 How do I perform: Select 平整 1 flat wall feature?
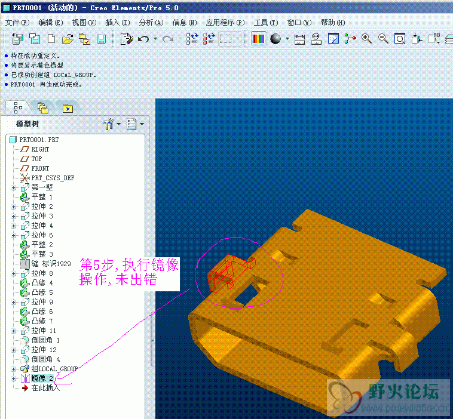point(36,198)
